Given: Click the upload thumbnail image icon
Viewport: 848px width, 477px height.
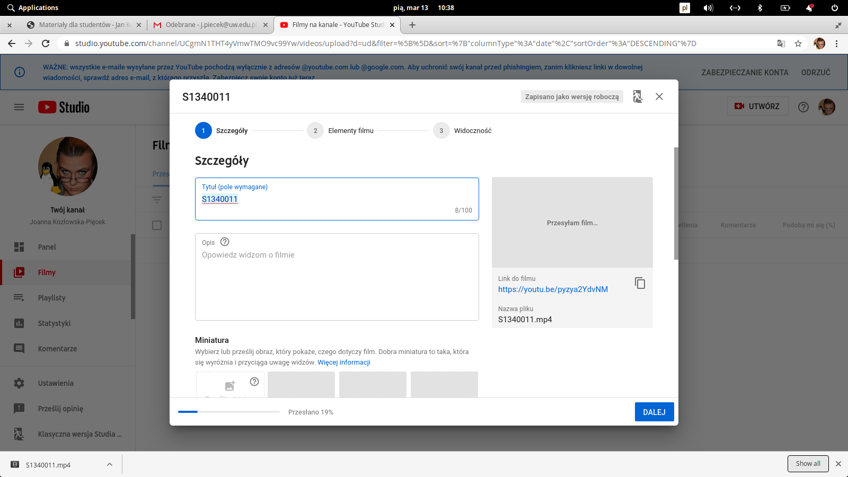Looking at the screenshot, I should 230,385.
